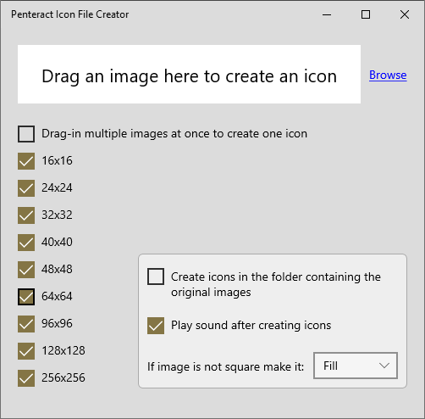Viewport: 425px width, 419px height.
Task: Click the 256x256 label text
Action: (63, 377)
